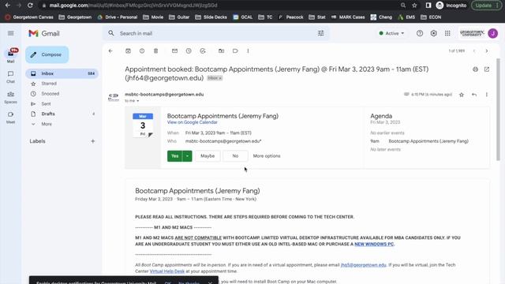Add this email to Tasks
The image size is (505, 284).
203,50
